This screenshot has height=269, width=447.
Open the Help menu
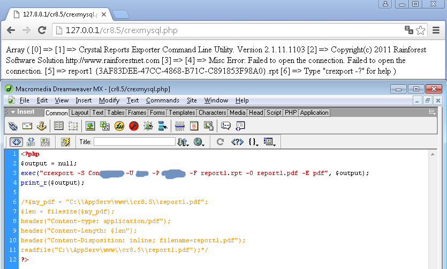pyautogui.click(x=242, y=100)
